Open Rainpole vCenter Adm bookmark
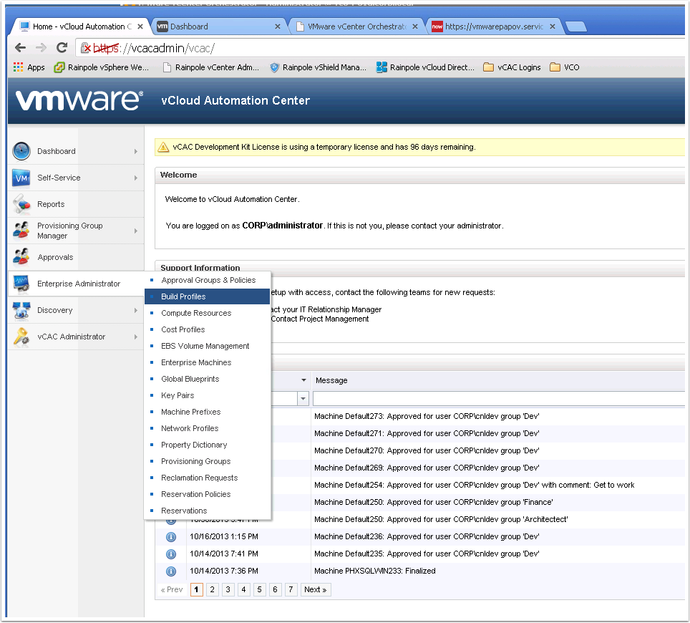Viewport: 690px width, 623px height. pos(210,67)
